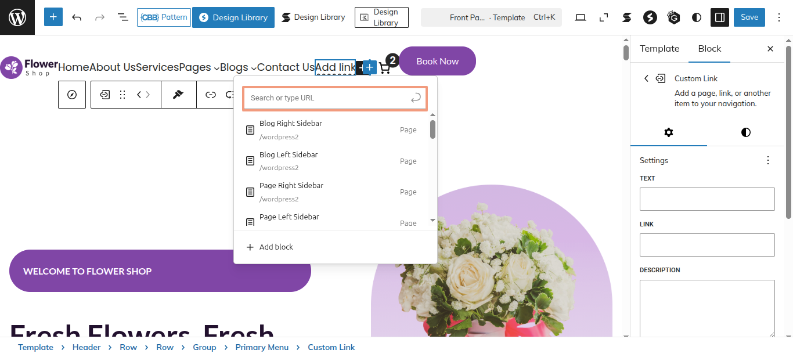The height and width of the screenshot is (357, 793).
Task: Click the undo arrow icon
Action: point(77,17)
